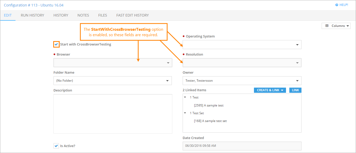The image size is (356, 153).
Task: Expand the Resolution dropdown
Action: 242,63
